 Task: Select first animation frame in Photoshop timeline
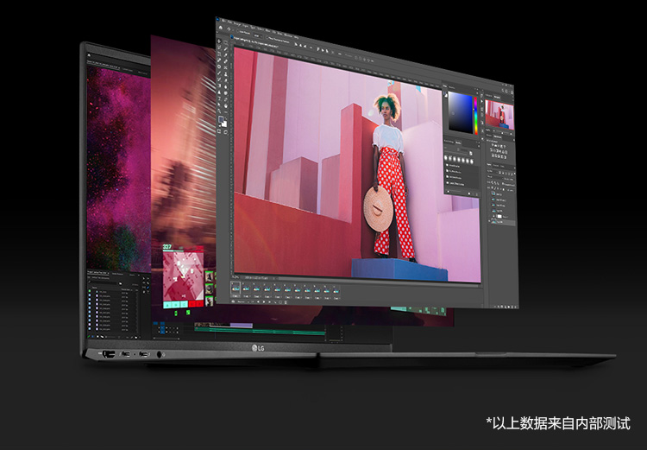point(236,288)
